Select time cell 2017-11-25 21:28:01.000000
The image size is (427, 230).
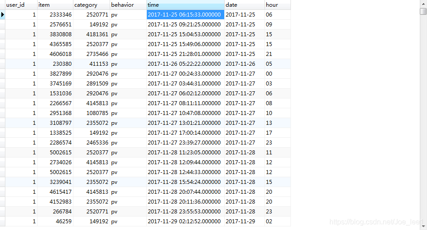pos(185,54)
